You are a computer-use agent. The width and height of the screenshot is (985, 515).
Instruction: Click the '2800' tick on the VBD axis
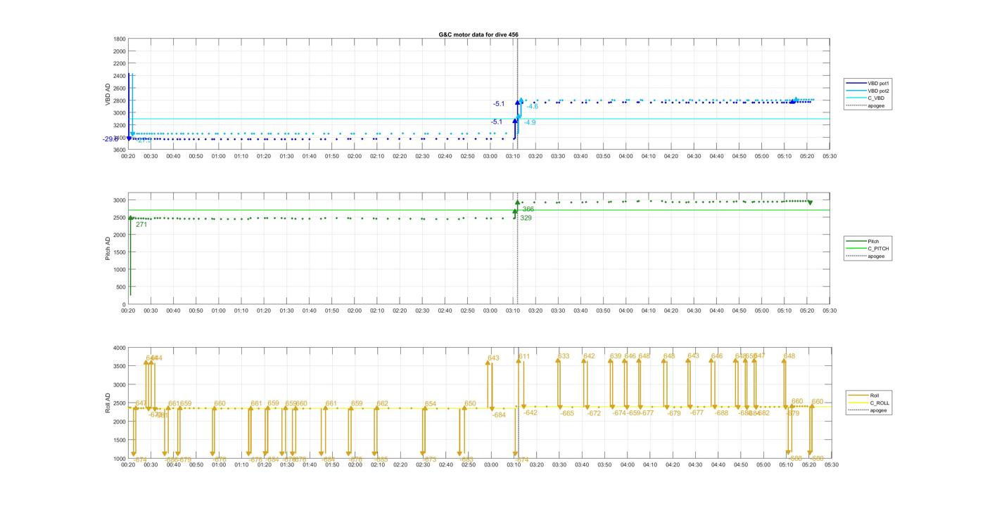[120, 100]
